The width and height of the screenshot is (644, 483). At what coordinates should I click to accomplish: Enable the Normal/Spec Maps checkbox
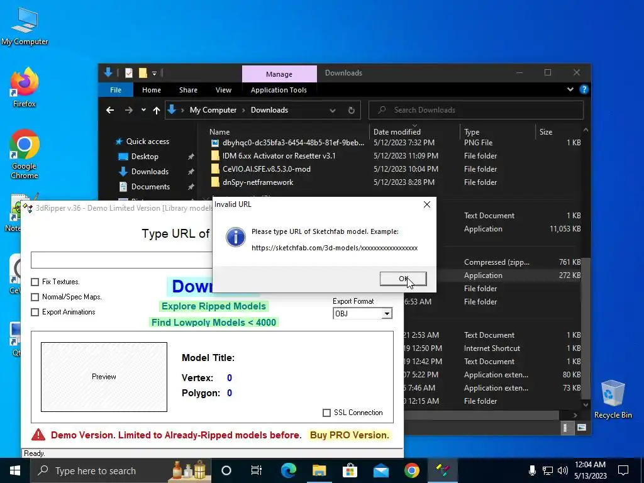35,297
